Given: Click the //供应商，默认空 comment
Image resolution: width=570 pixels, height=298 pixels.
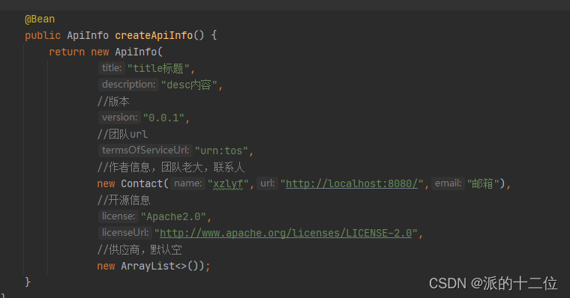Looking at the screenshot, I should [139, 249].
